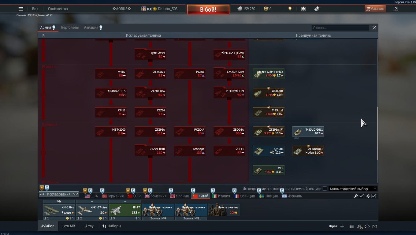This screenshot has width=416, height=235.
Task: Select the JF-17 crew slot
Action: (125, 210)
